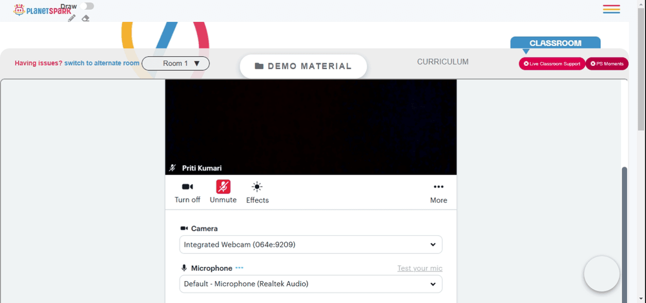Viewport: 646px width, 303px height.
Task: Click the folder icon in Demo Material
Action: click(x=259, y=66)
